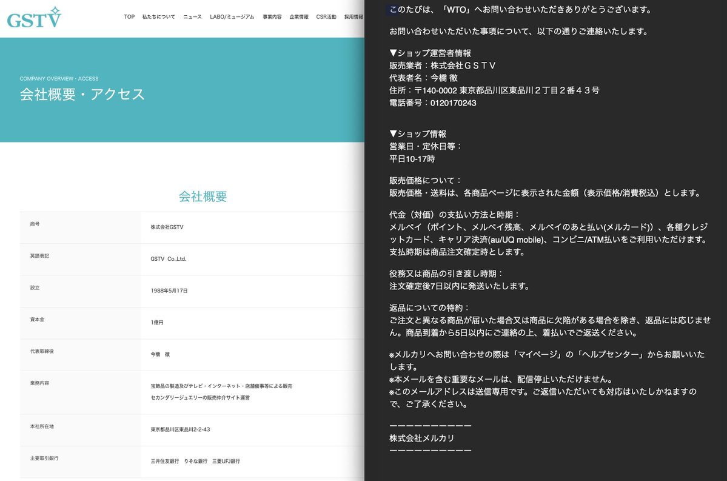Click the 1988年5月17日 establishment date
The height and width of the screenshot is (481, 727).
point(169,291)
